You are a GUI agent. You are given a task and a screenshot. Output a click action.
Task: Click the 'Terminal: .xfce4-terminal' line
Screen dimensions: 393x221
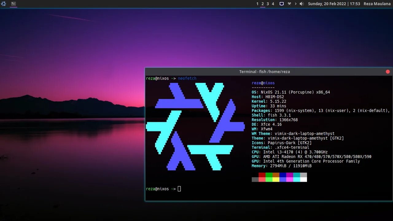coord(280,147)
